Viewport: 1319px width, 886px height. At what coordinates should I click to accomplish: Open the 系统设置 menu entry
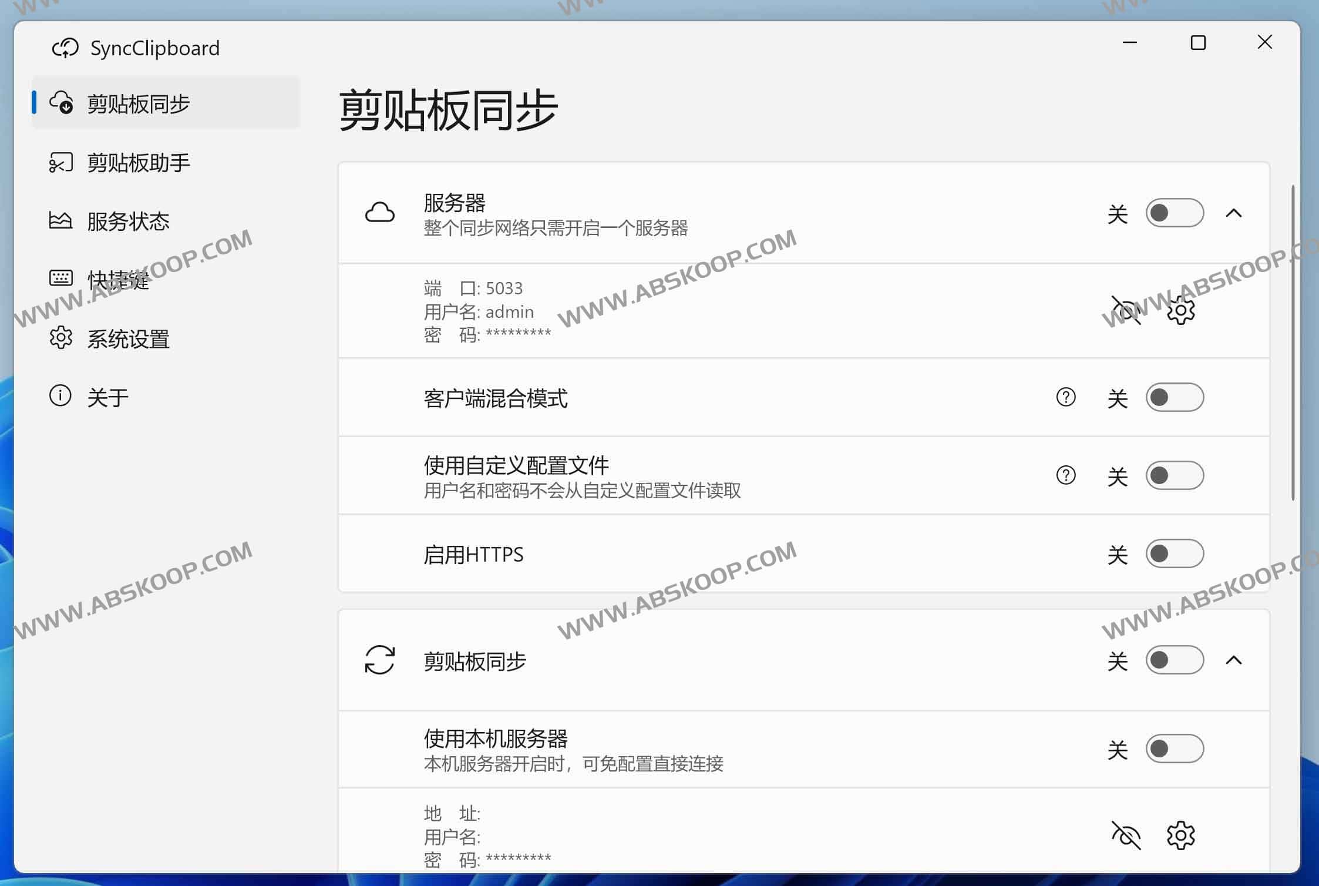(128, 339)
